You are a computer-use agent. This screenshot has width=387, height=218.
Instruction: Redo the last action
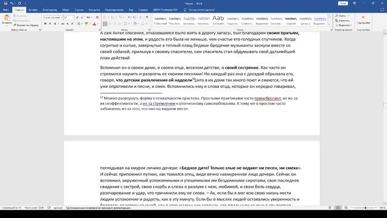tap(19, 3)
